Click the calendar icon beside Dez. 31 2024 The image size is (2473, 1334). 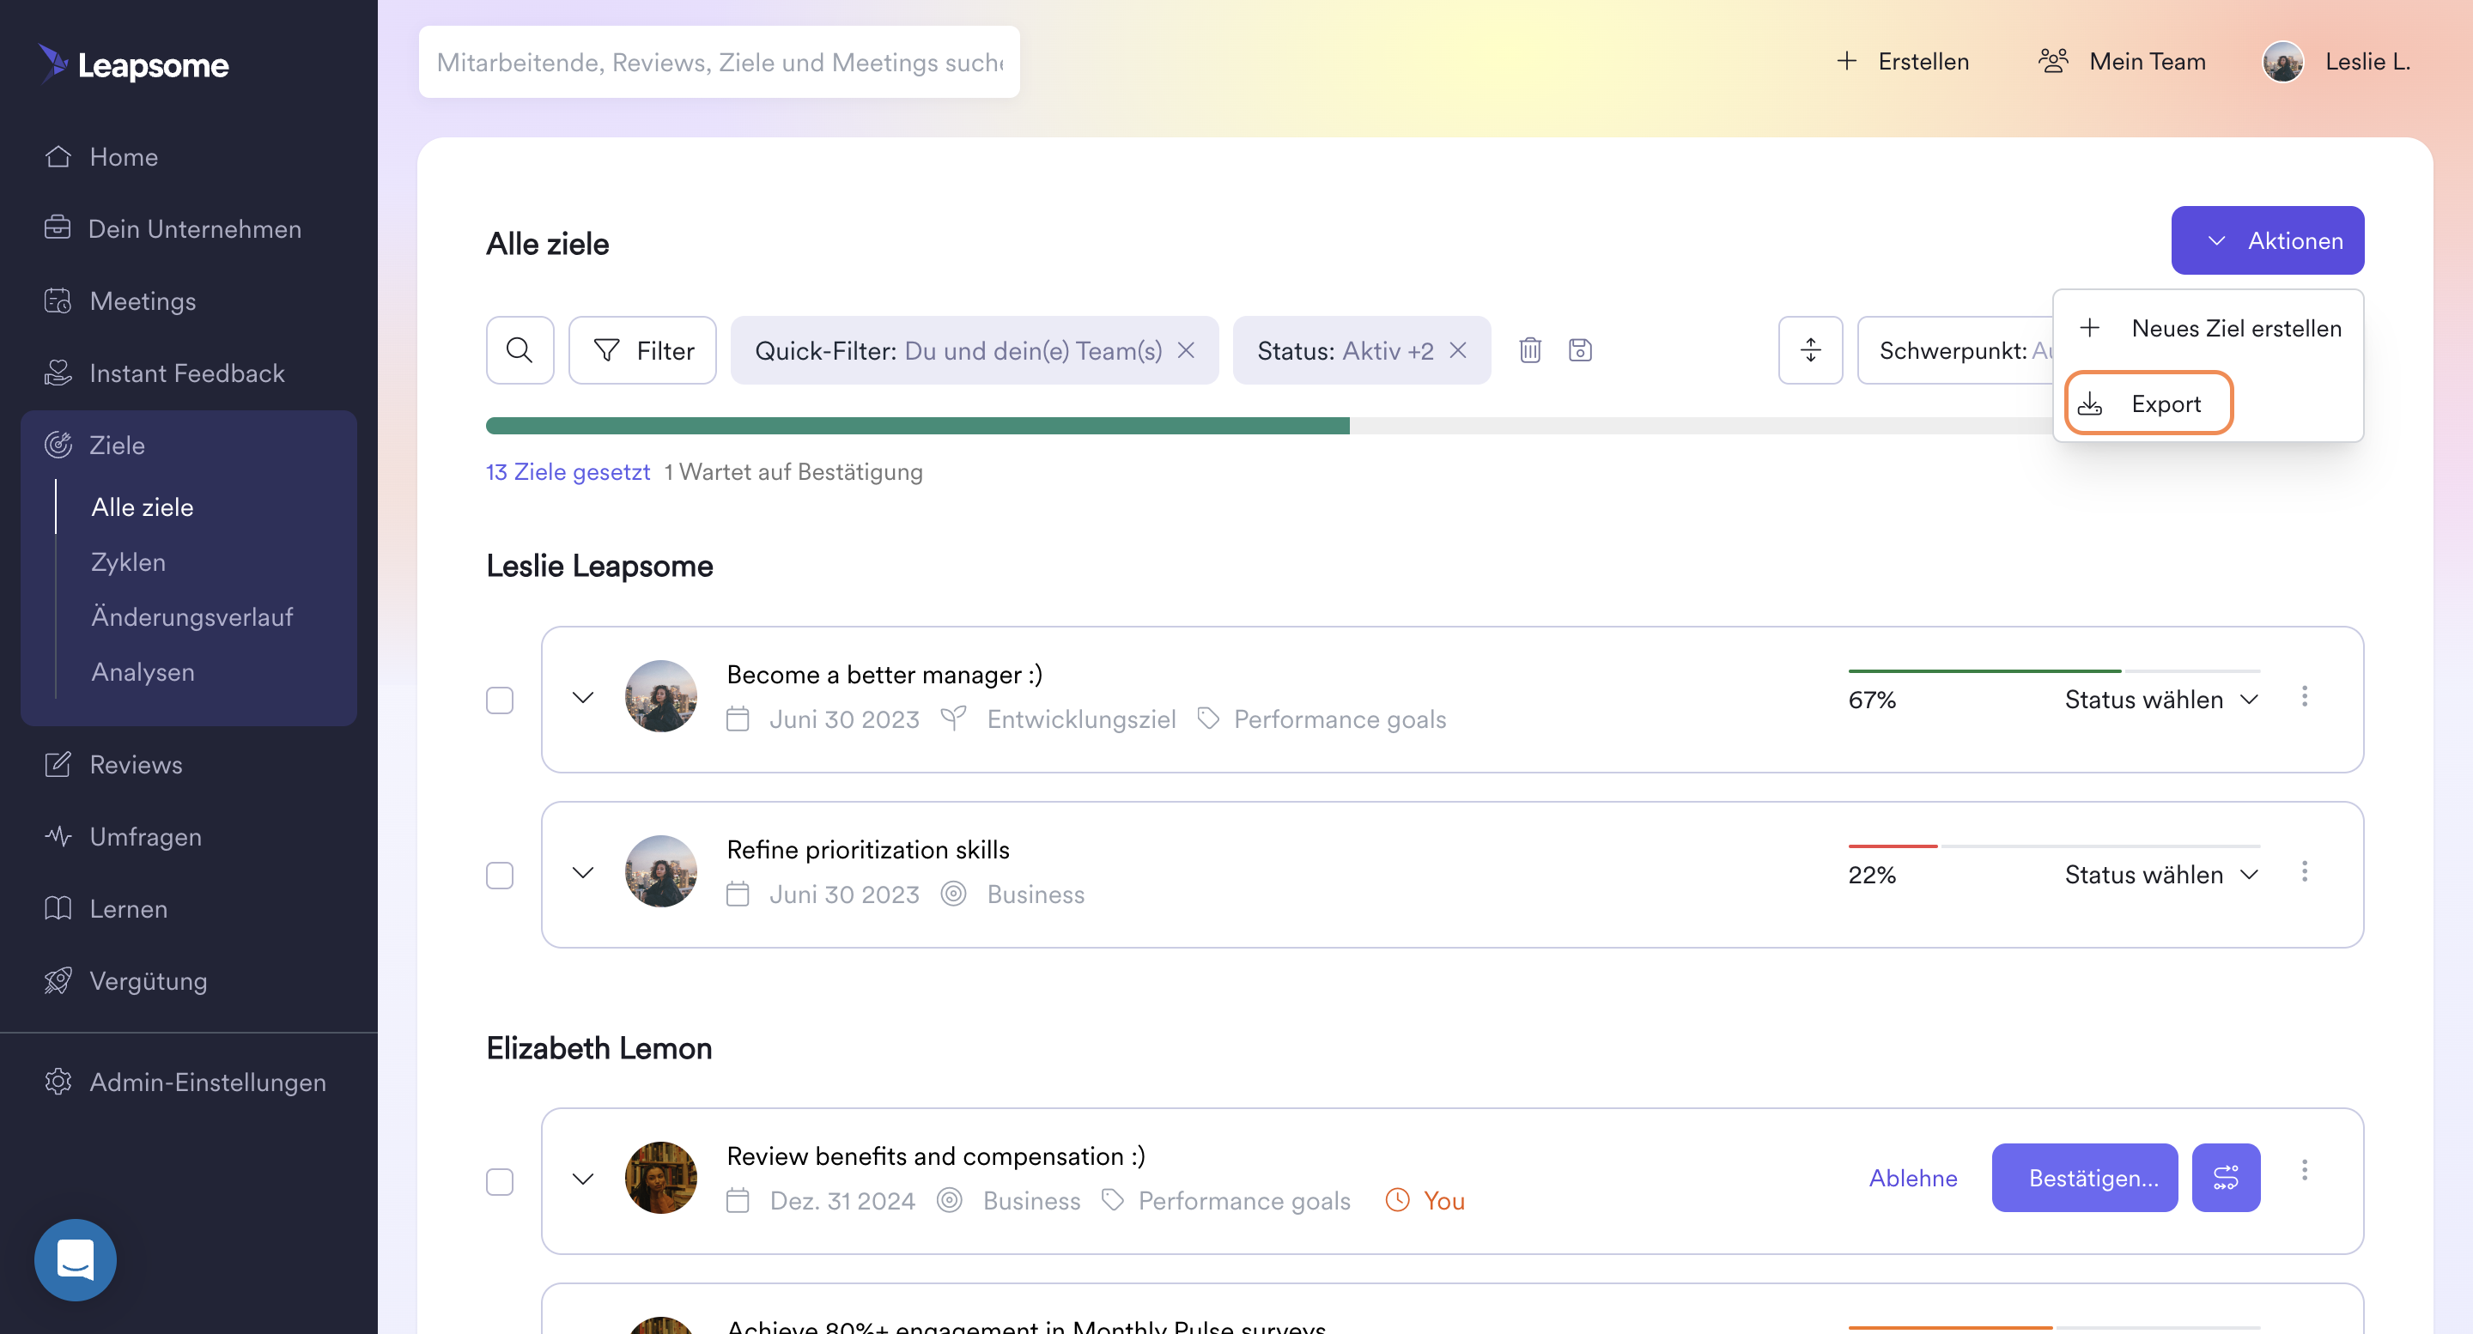point(738,1199)
